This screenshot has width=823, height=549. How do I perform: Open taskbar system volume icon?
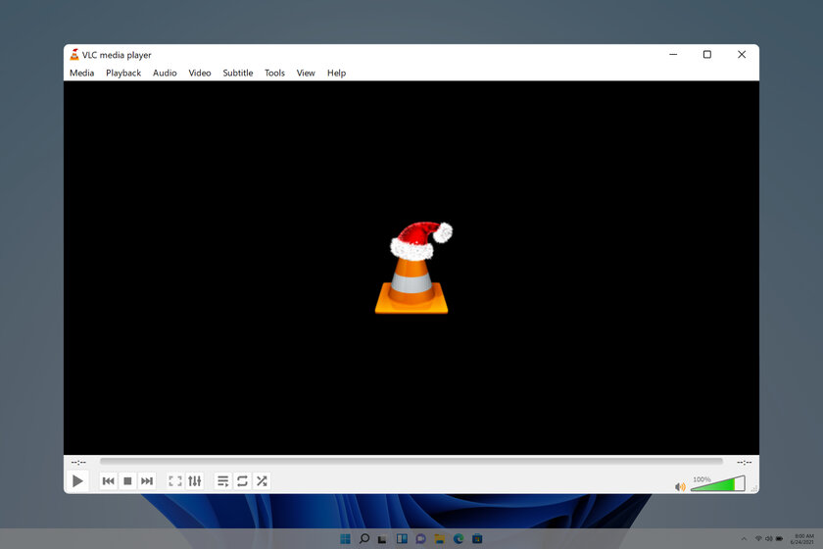(x=769, y=539)
